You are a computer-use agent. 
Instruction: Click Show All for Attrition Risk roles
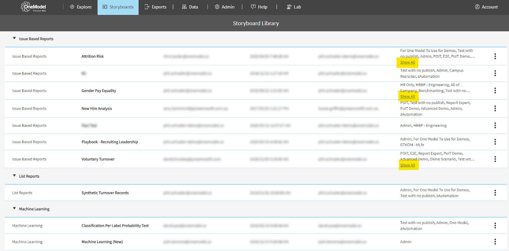tap(408, 62)
